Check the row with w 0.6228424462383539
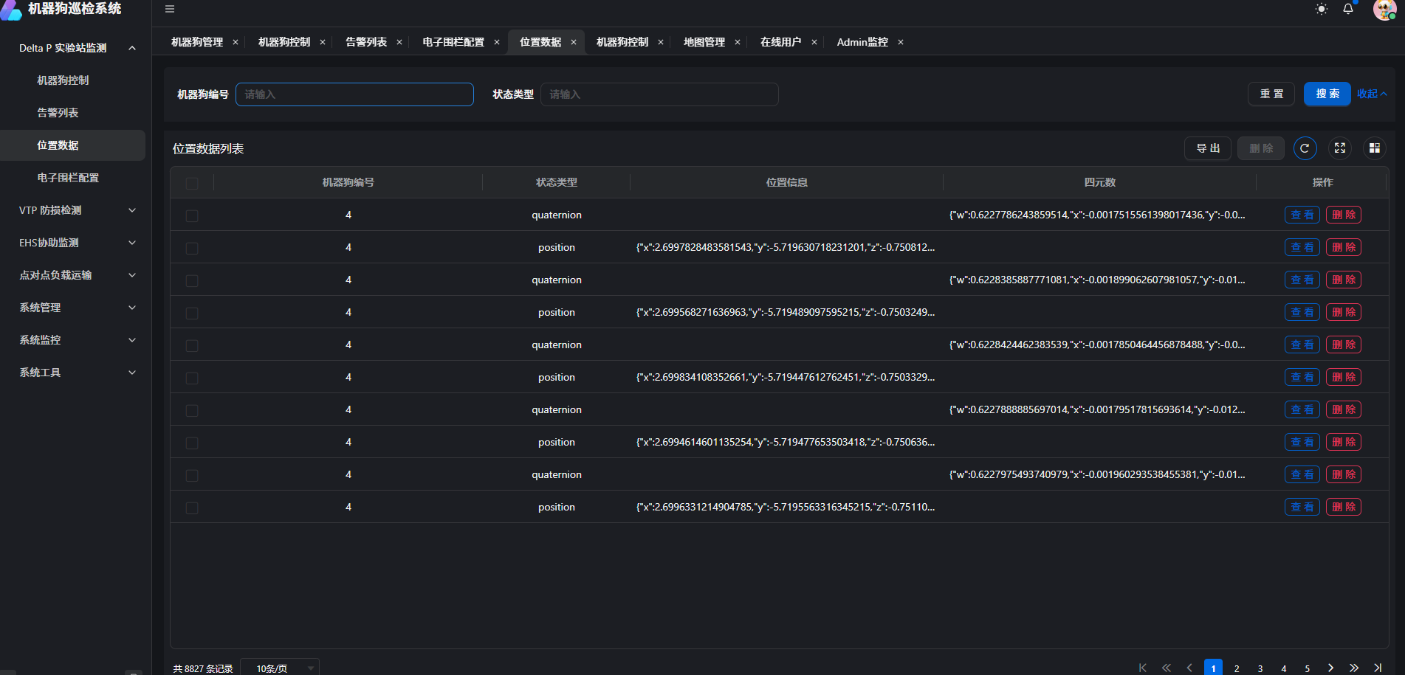This screenshot has height=675, width=1405. [192, 345]
